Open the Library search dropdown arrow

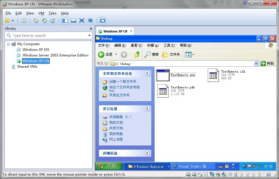pos(89,36)
